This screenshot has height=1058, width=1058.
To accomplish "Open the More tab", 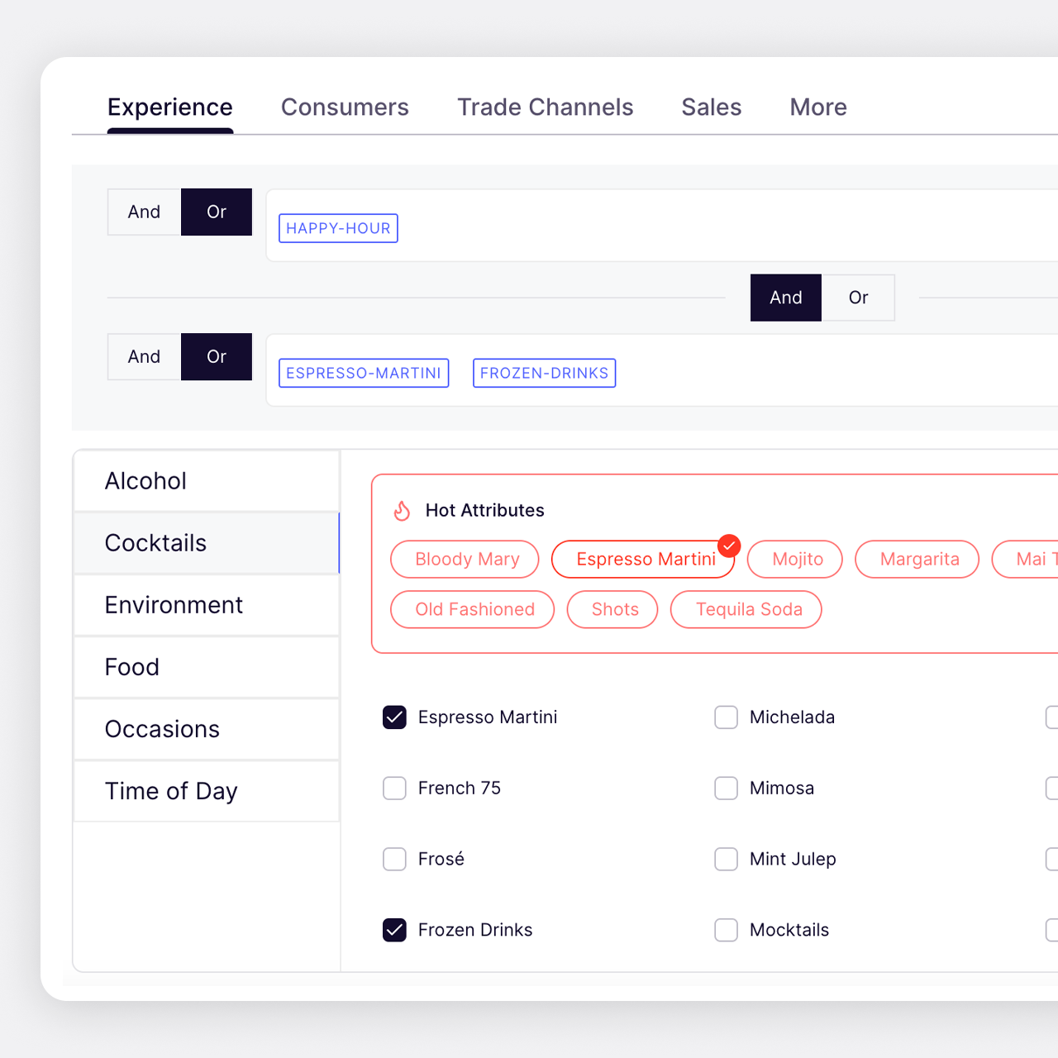I will click(x=817, y=107).
